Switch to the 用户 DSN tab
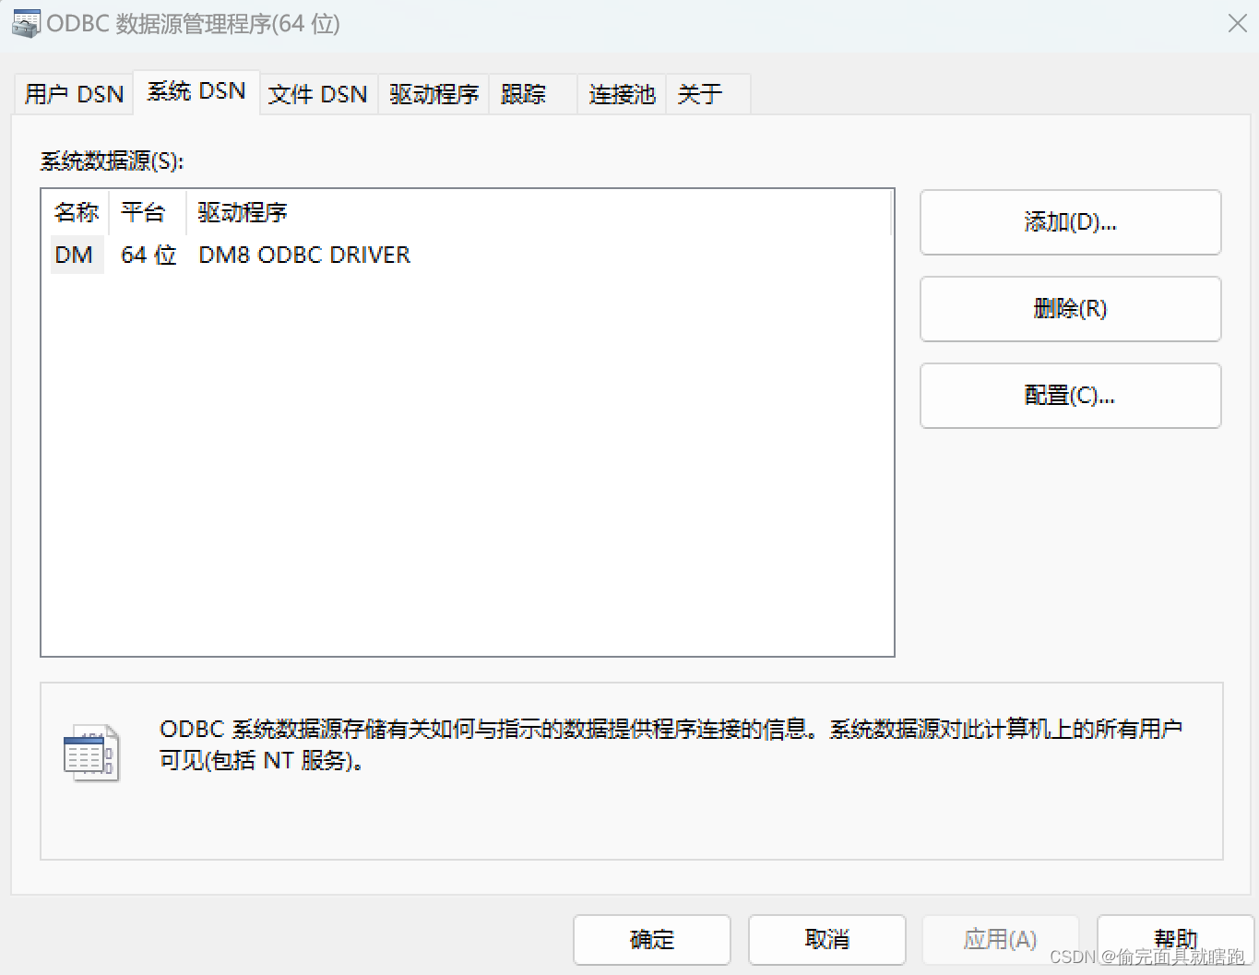The image size is (1259, 975). tap(74, 94)
